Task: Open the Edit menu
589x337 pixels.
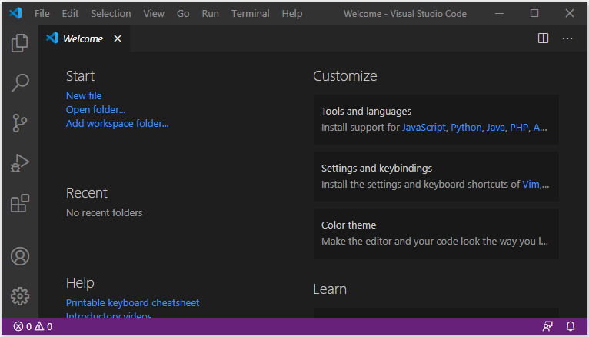Action: tap(70, 14)
